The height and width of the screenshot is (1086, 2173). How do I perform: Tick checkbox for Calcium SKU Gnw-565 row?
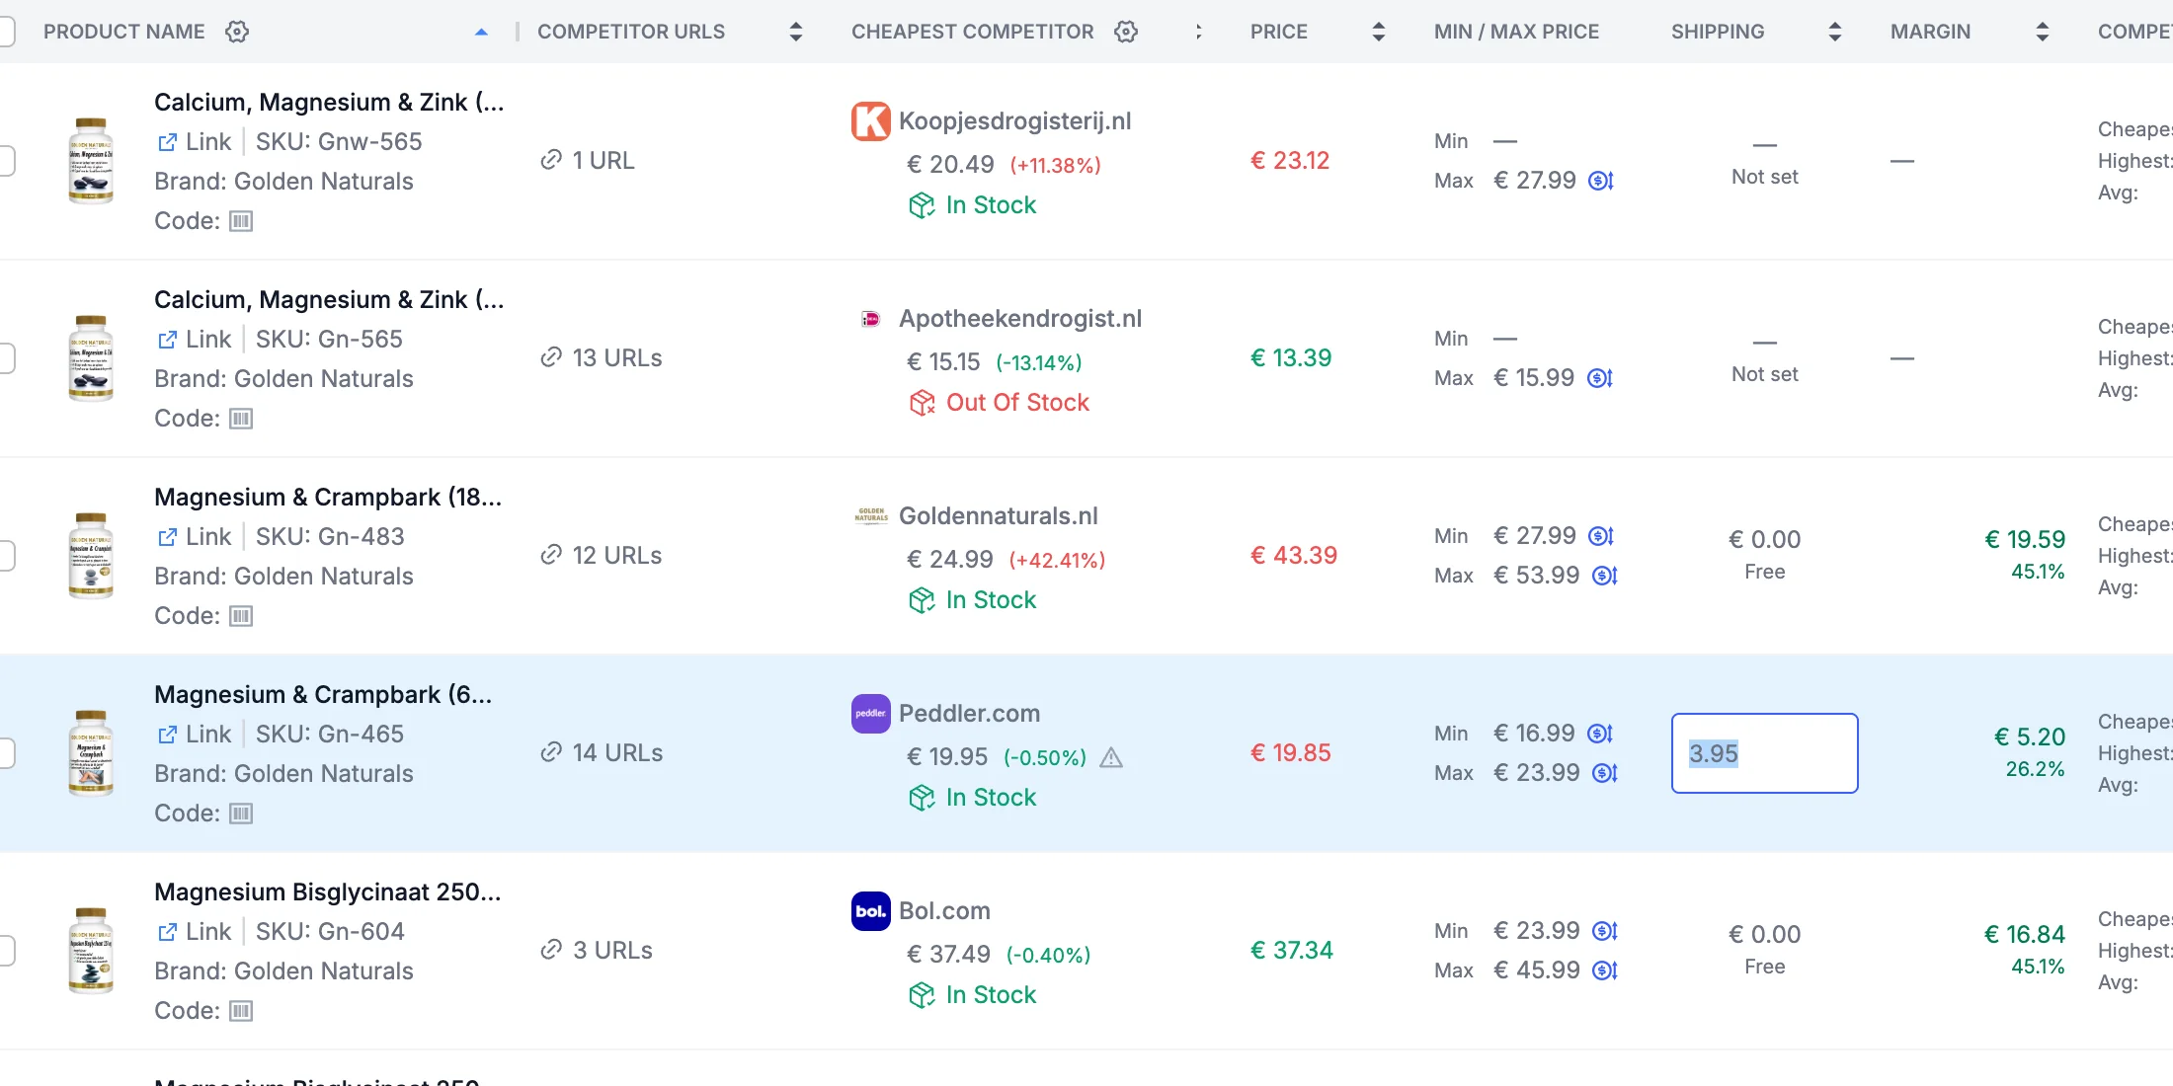(4, 161)
